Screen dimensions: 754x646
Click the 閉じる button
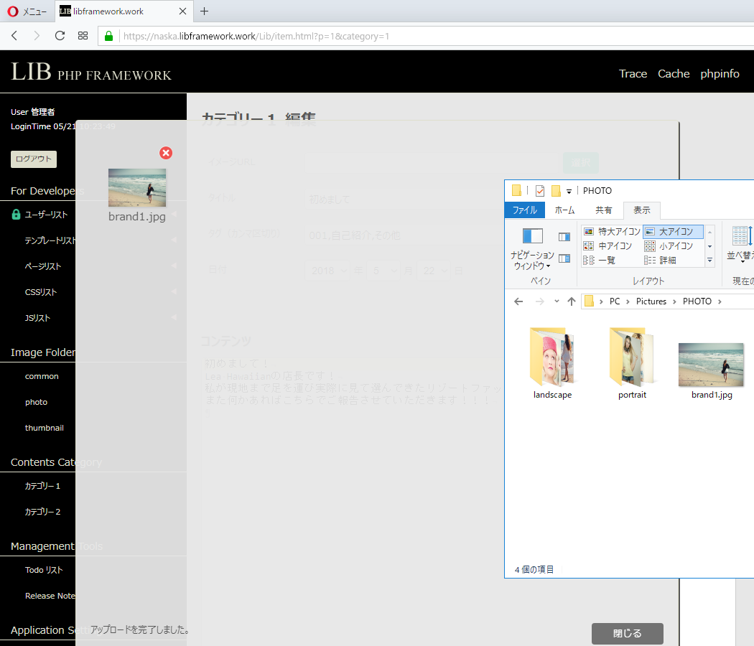pos(627,633)
